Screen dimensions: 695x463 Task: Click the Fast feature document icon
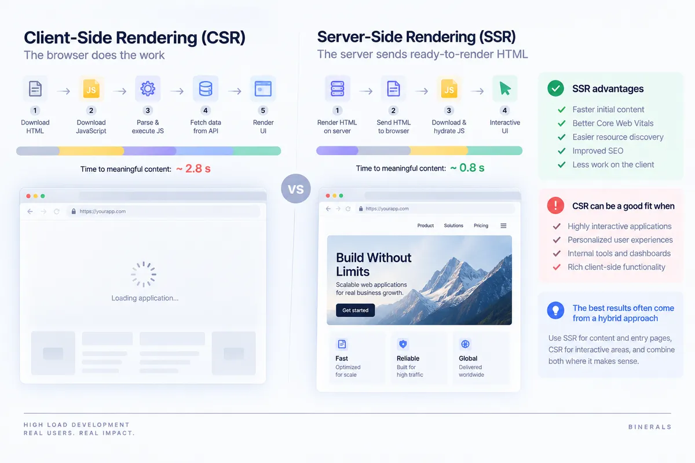click(342, 344)
